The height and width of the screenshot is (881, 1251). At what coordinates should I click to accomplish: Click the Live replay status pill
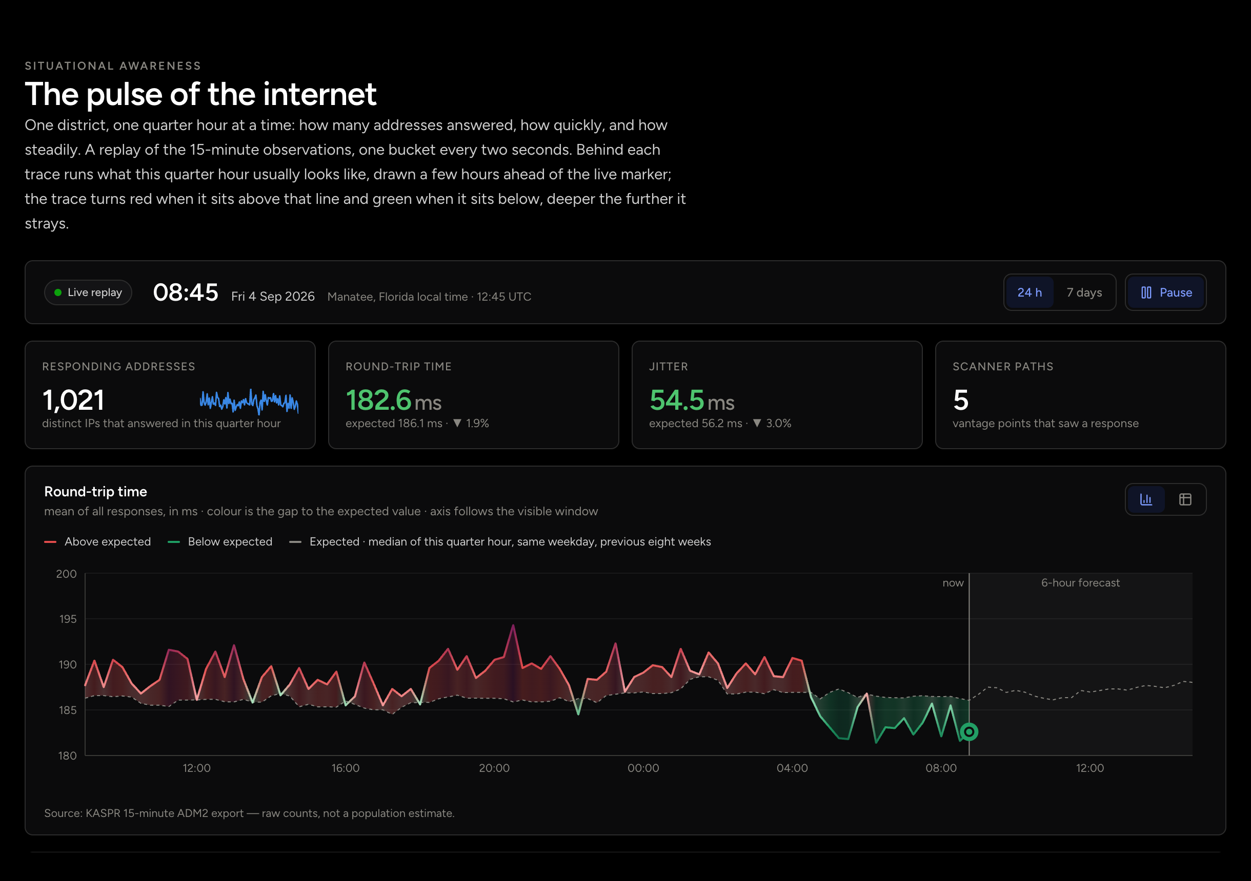pyautogui.click(x=88, y=292)
